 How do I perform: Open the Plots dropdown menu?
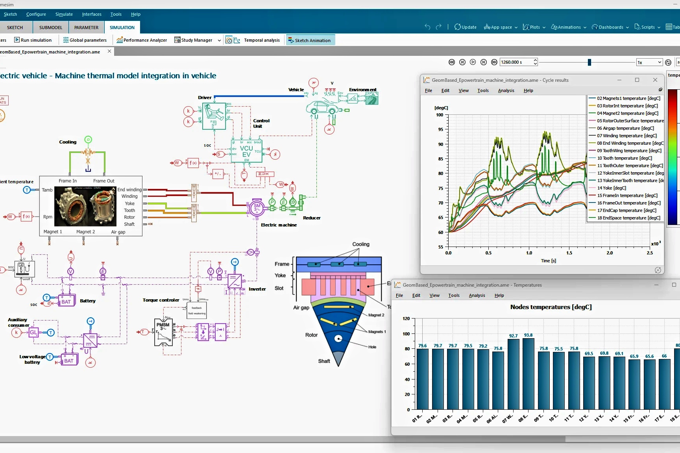534,27
